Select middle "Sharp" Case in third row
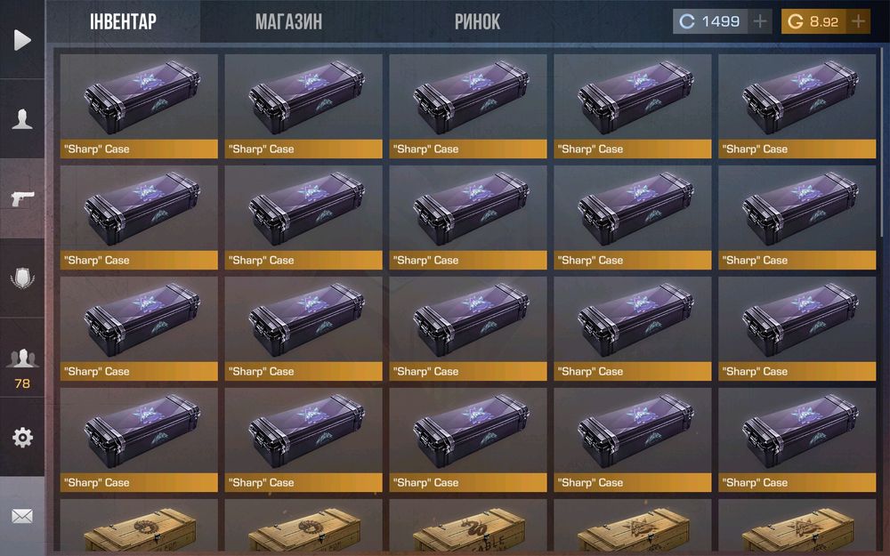The height and width of the screenshot is (556, 890). [x=468, y=328]
